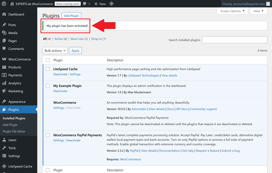
Task: Open the Analytics bar chart icon
Action: (x=4, y=83)
